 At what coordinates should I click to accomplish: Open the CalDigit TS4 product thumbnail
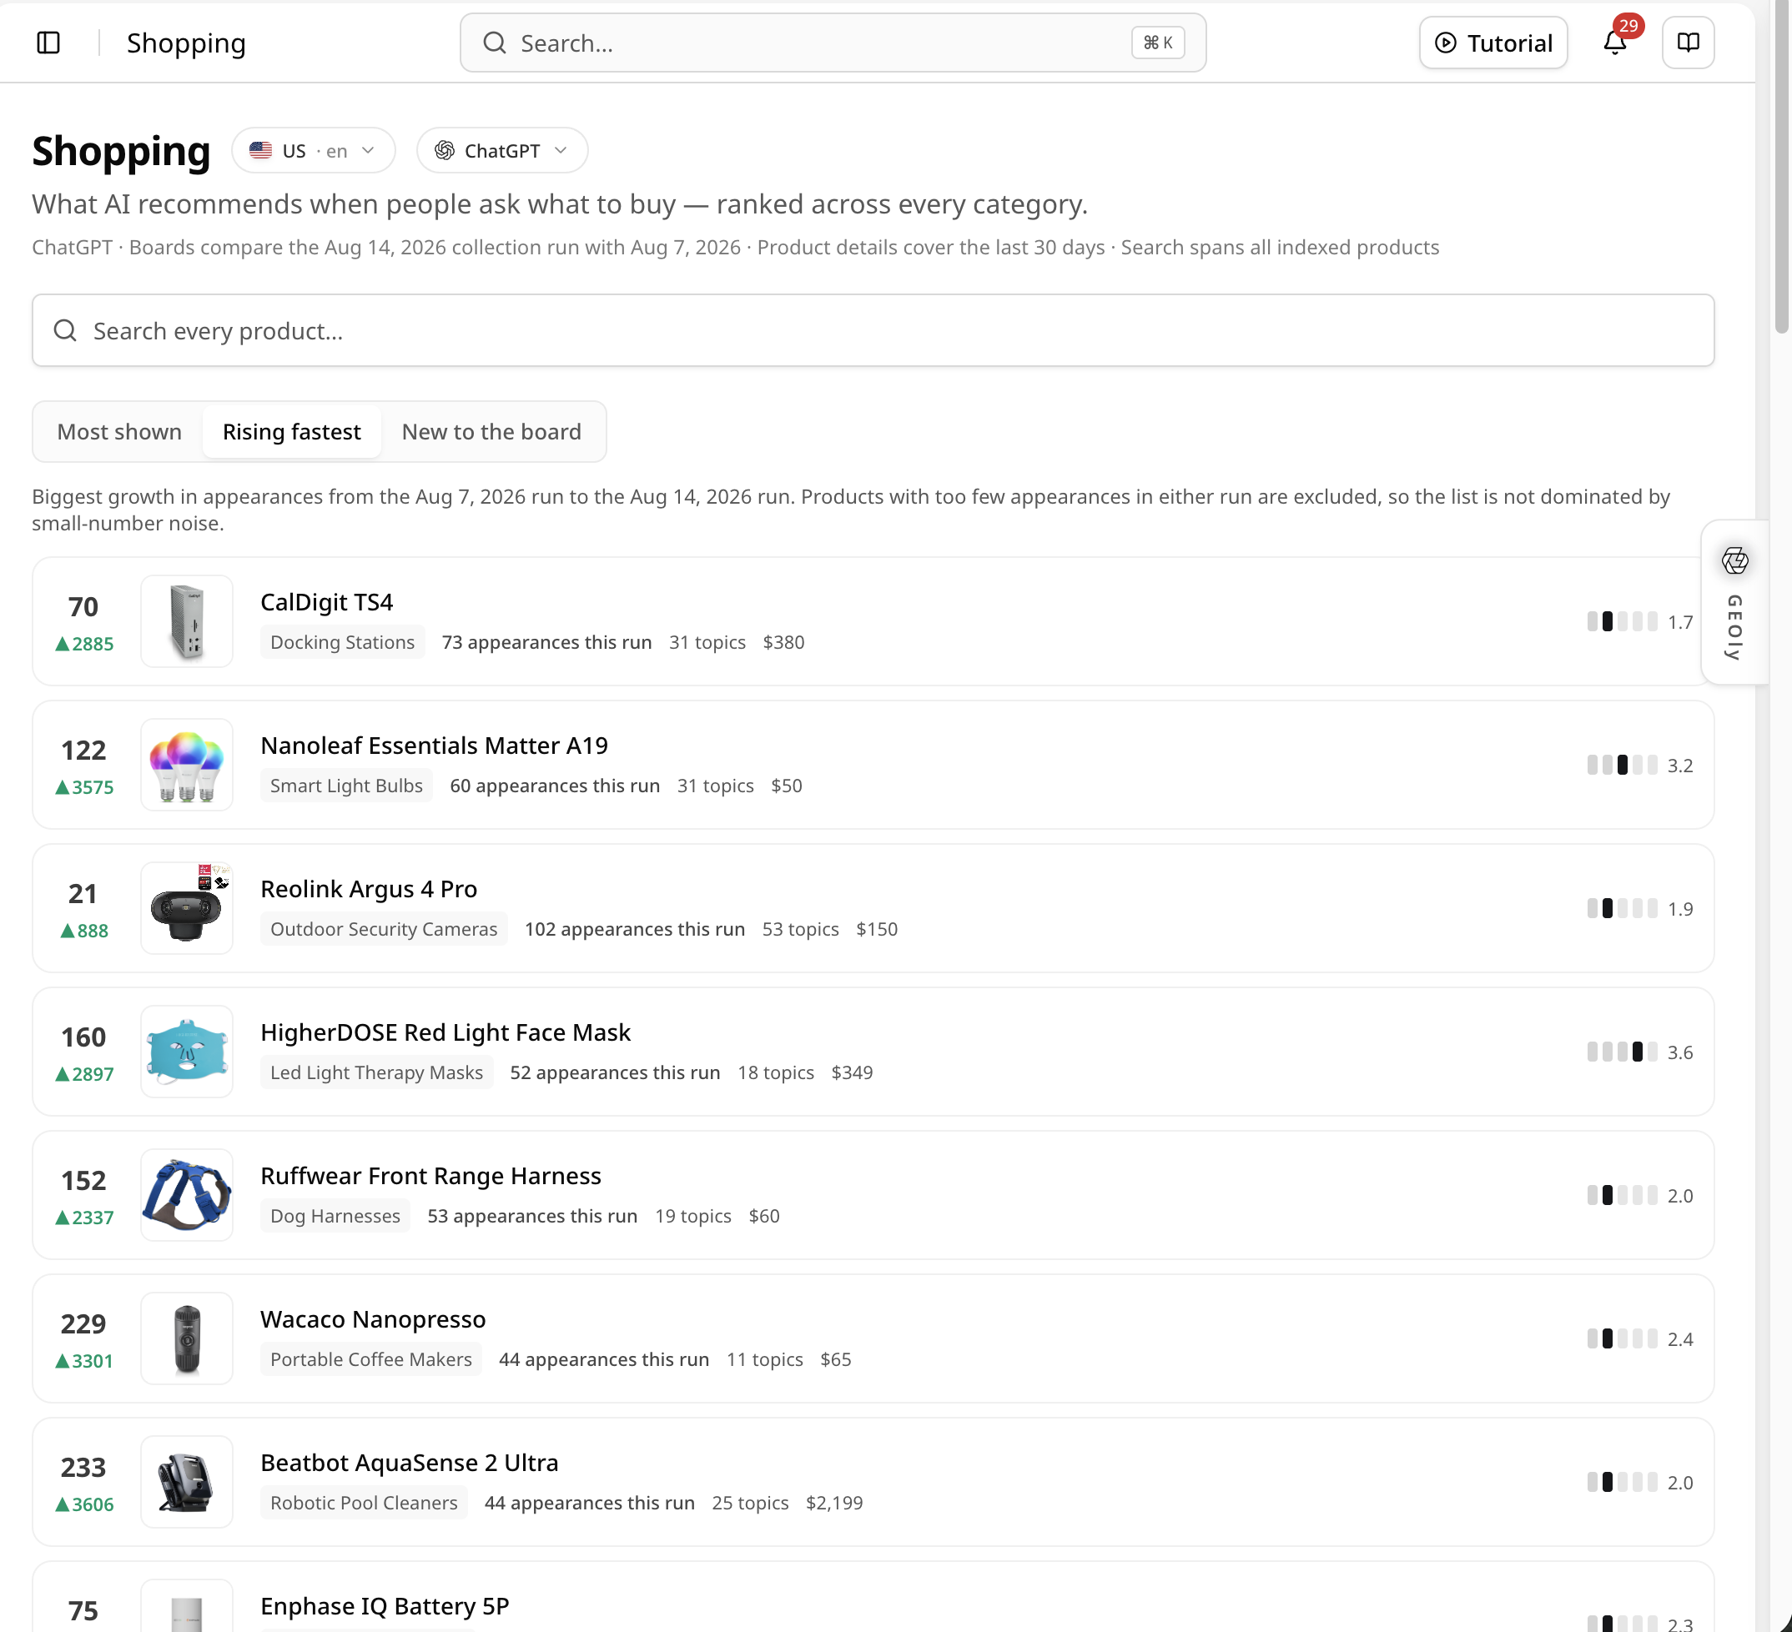[x=187, y=621]
